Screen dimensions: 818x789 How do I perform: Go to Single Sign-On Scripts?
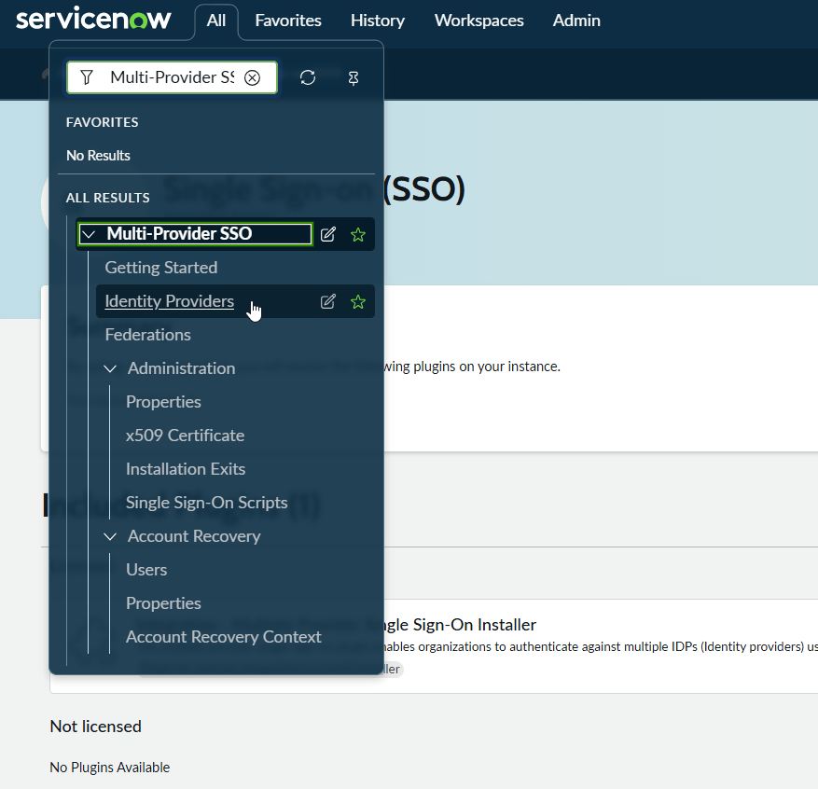tap(206, 503)
